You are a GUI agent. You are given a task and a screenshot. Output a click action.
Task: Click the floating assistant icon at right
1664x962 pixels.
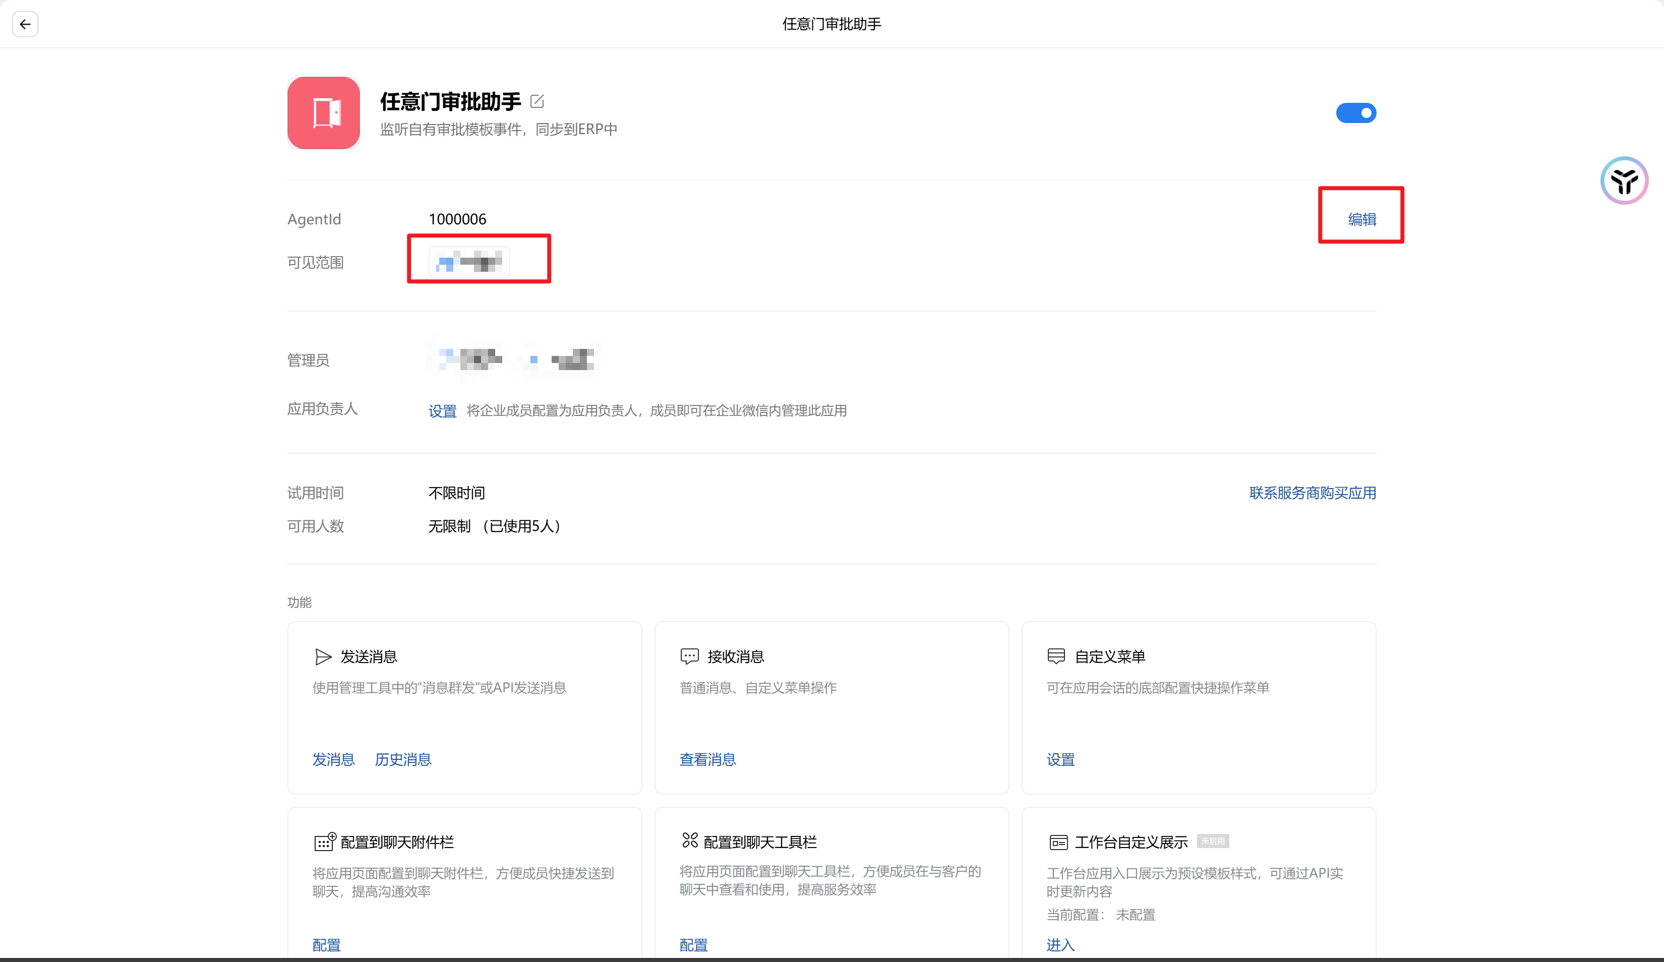coord(1624,181)
